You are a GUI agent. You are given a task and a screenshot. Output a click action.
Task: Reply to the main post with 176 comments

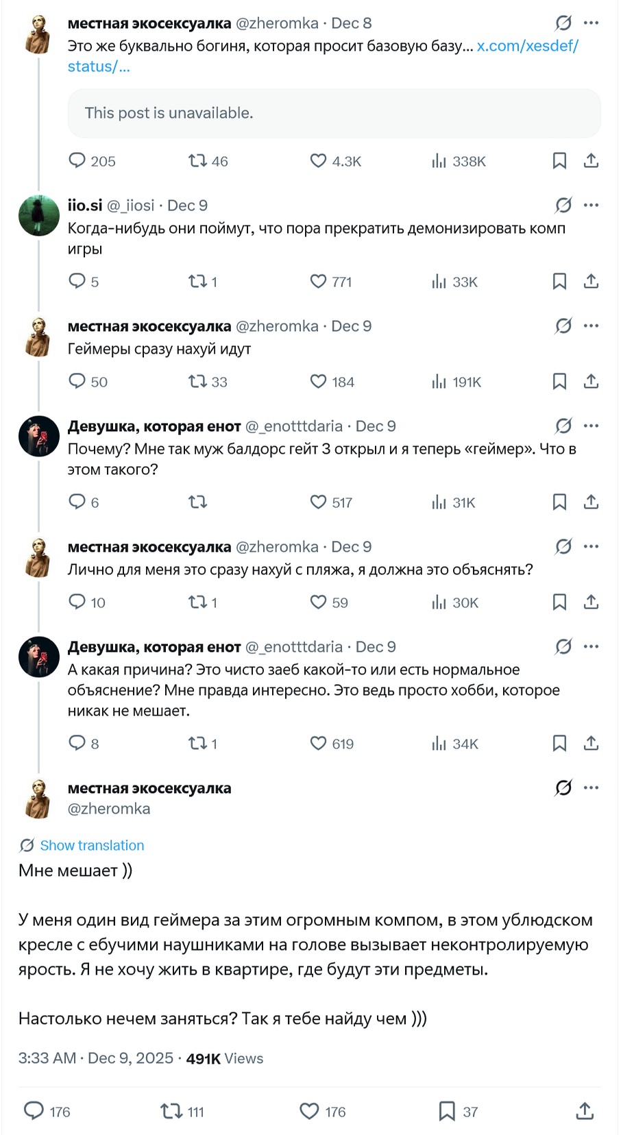coord(34,1111)
